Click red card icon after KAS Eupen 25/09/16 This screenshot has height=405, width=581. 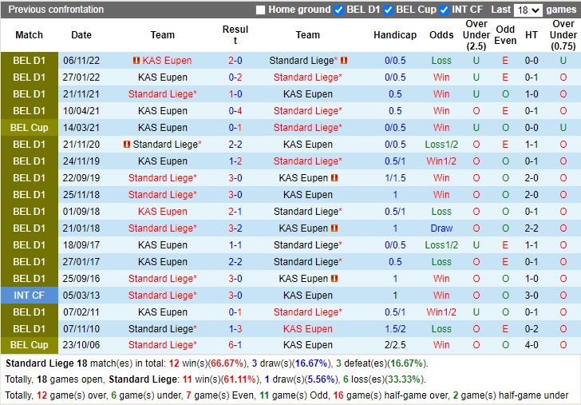tap(334, 279)
